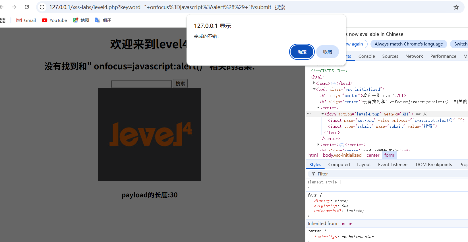Collapse the body node triangle
Viewport: 468px width, 242px height.
tap(314, 89)
